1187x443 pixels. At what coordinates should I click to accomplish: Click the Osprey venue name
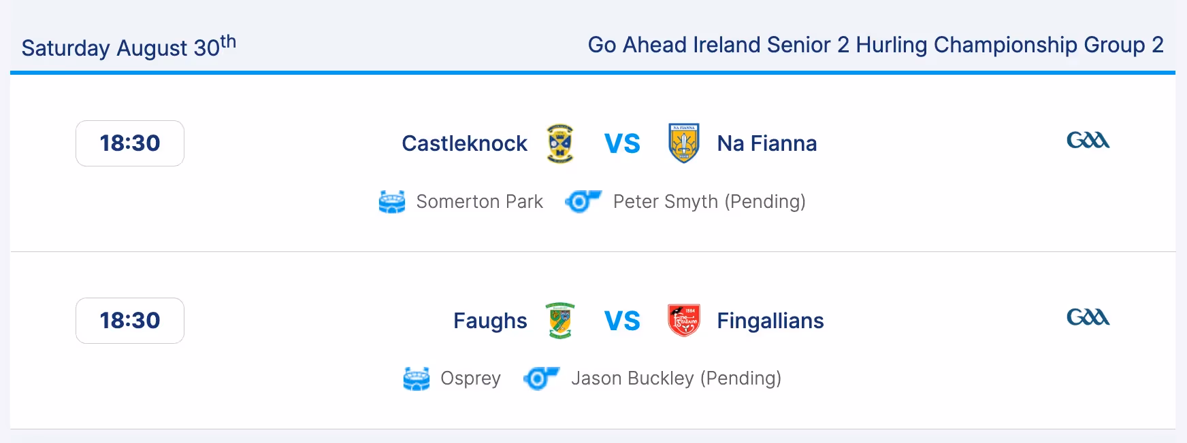point(470,378)
